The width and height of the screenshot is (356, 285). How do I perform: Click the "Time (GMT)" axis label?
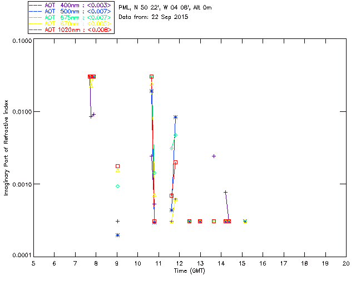click(x=189, y=271)
